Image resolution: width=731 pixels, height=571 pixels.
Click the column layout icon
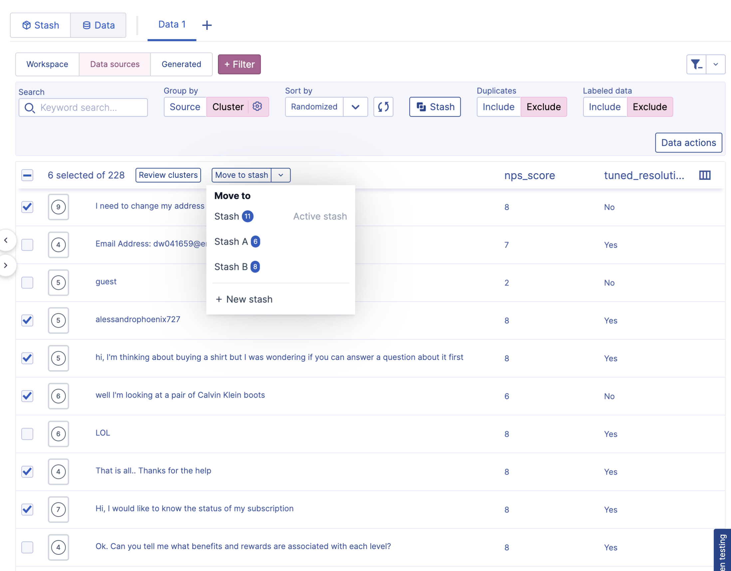705,175
